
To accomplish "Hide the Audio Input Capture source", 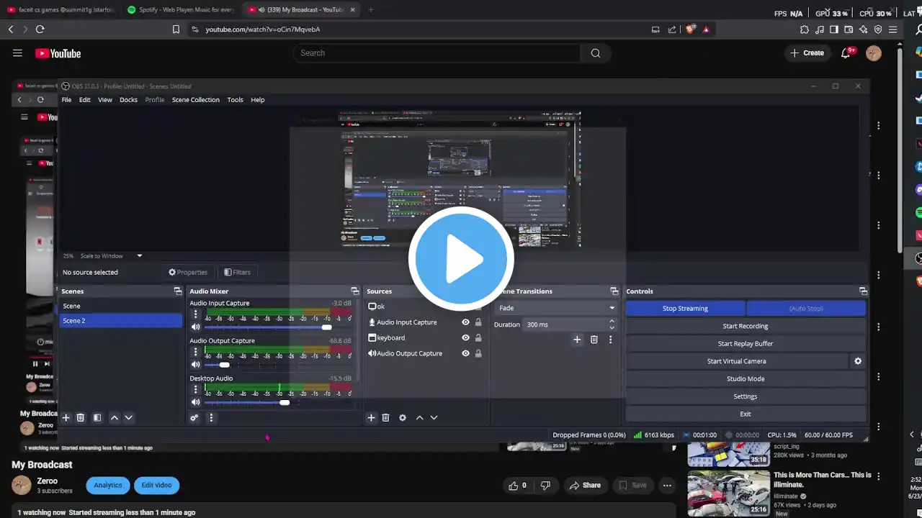I will pyautogui.click(x=465, y=322).
